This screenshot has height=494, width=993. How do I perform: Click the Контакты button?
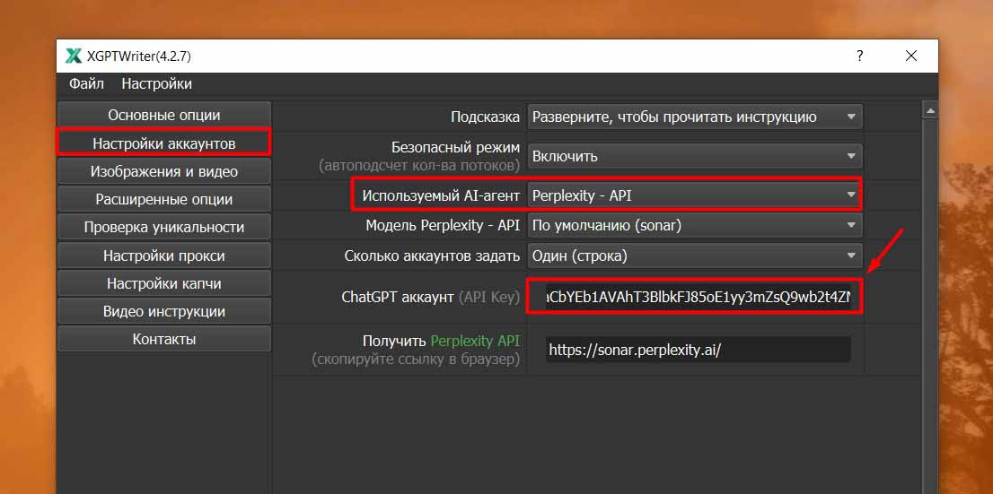pyautogui.click(x=163, y=339)
